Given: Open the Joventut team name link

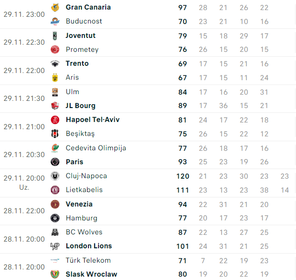Looking at the screenshot, I should [x=81, y=36].
